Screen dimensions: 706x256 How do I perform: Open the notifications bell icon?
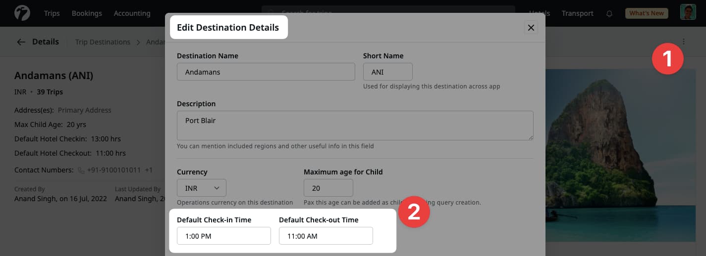tap(609, 13)
